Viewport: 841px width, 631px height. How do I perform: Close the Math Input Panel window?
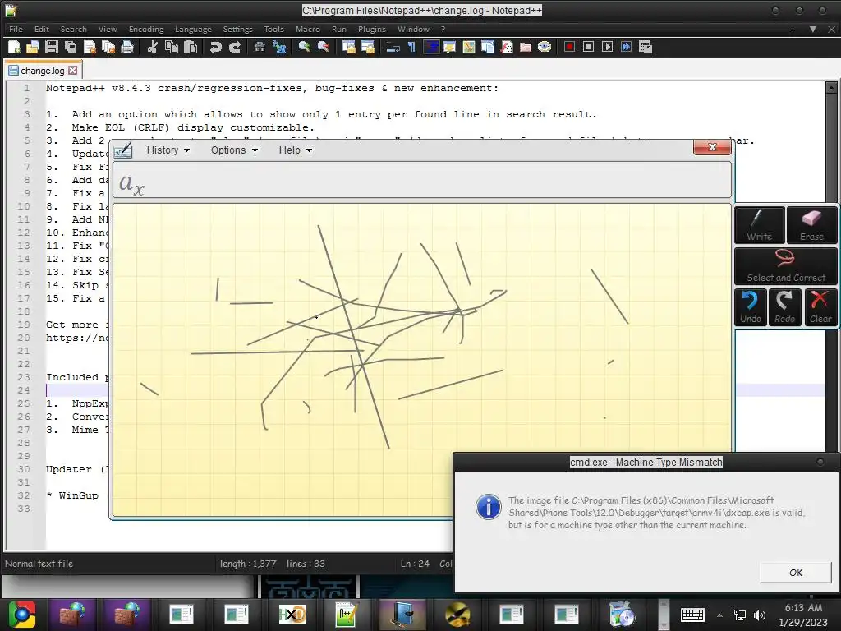tap(712, 147)
